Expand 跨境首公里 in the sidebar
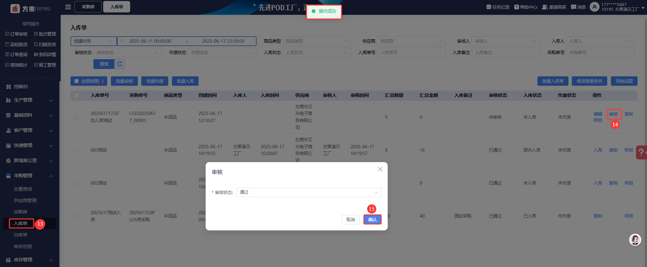 [x=30, y=160]
